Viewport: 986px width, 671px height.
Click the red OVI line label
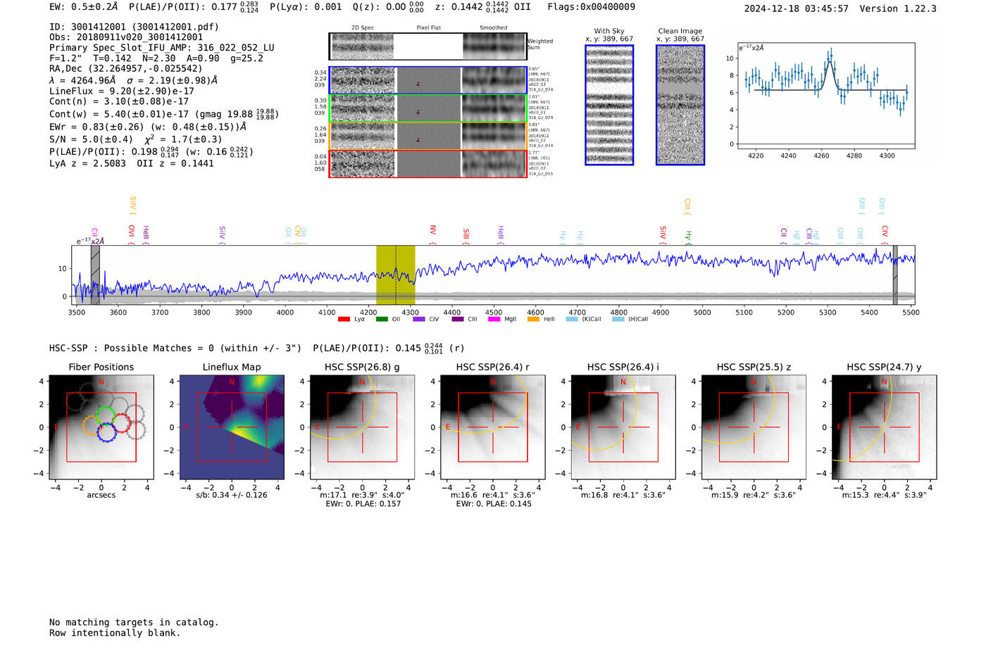[x=132, y=234]
